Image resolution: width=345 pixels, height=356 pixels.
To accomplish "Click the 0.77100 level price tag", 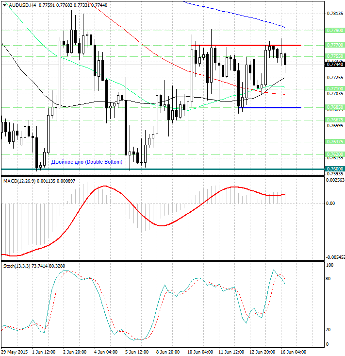I will 335,88.
